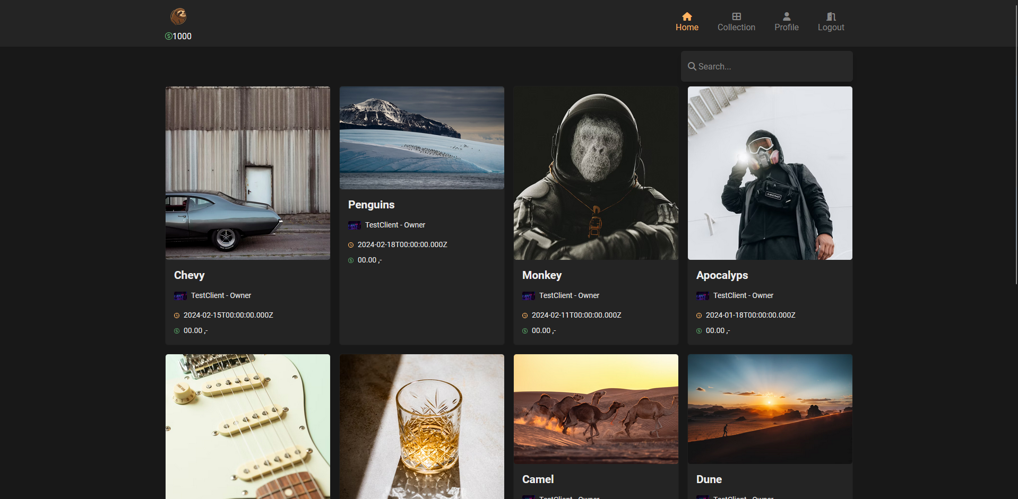Open the Dune sunset image
The height and width of the screenshot is (499, 1018).
pyautogui.click(x=770, y=409)
